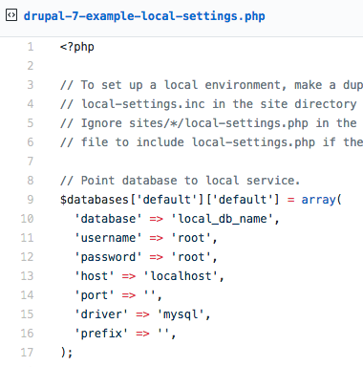Click the Point database comment line
This screenshot has width=363, height=367.
[x=180, y=181]
